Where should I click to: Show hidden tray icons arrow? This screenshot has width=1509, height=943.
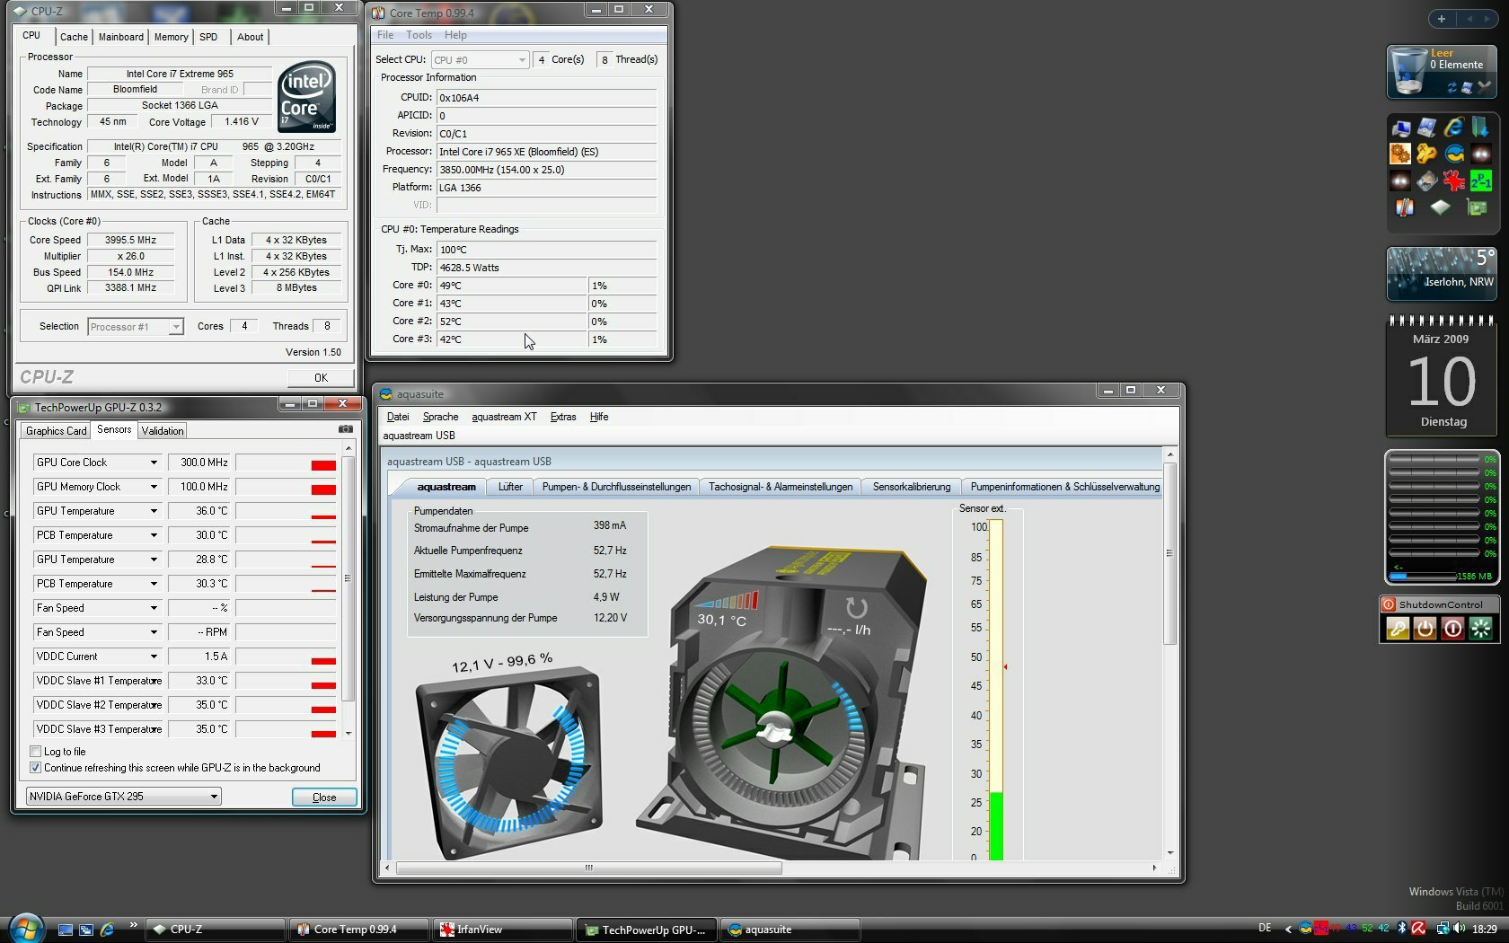coord(1289,930)
